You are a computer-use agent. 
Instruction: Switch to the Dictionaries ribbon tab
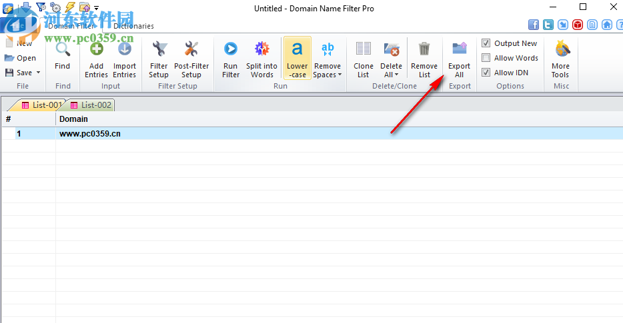tap(133, 26)
